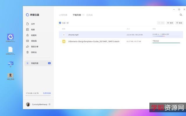This screenshot has width=186, height=116.
Task: Click the completed sketch file progress bar
Action: (x=166, y=43)
